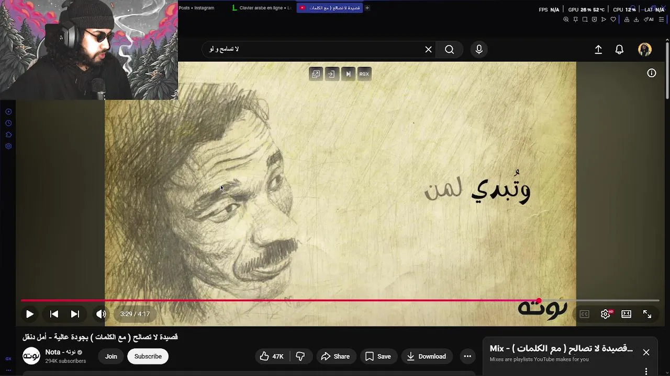Switch to Clavier arabe en ligne tab
The width and height of the screenshot is (670, 376).
[x=262, y=8]
